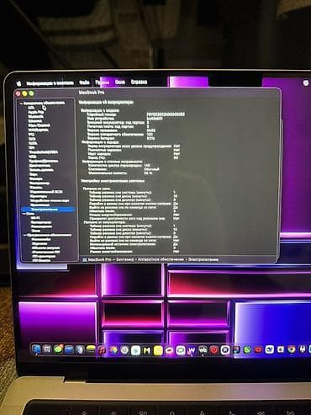Click Аппаратное обеспечение in bottom path bar
This screenshot has width=311, height=415.
[x=161, y=260]
